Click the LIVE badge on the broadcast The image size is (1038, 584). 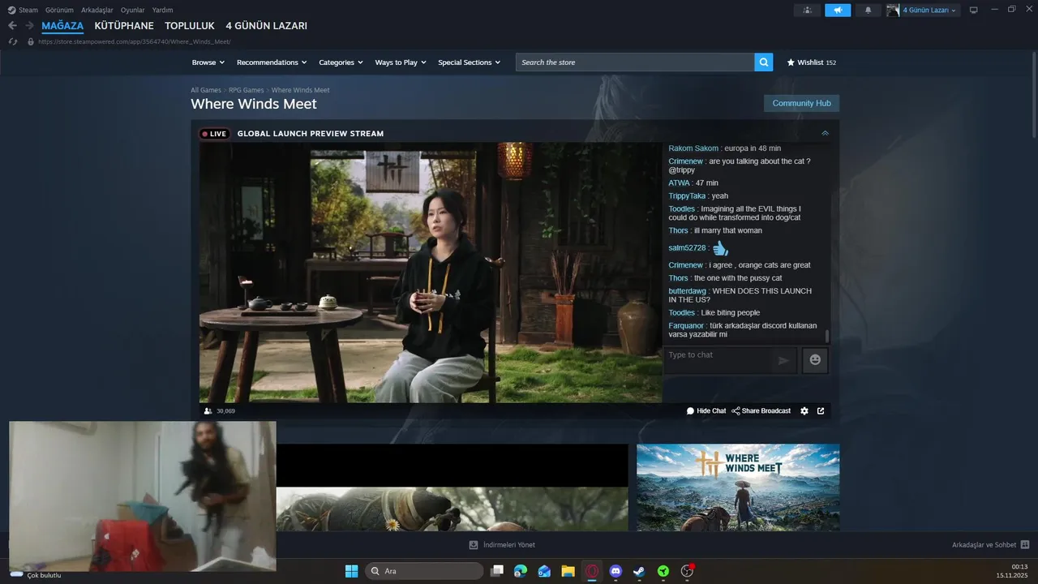[215, 134]
